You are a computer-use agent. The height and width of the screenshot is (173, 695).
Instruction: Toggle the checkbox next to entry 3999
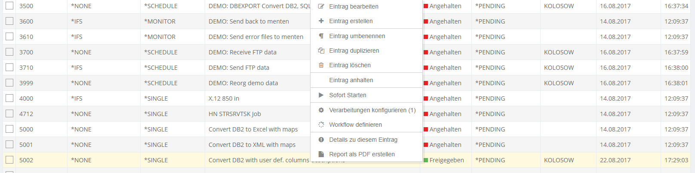(9, 83)
